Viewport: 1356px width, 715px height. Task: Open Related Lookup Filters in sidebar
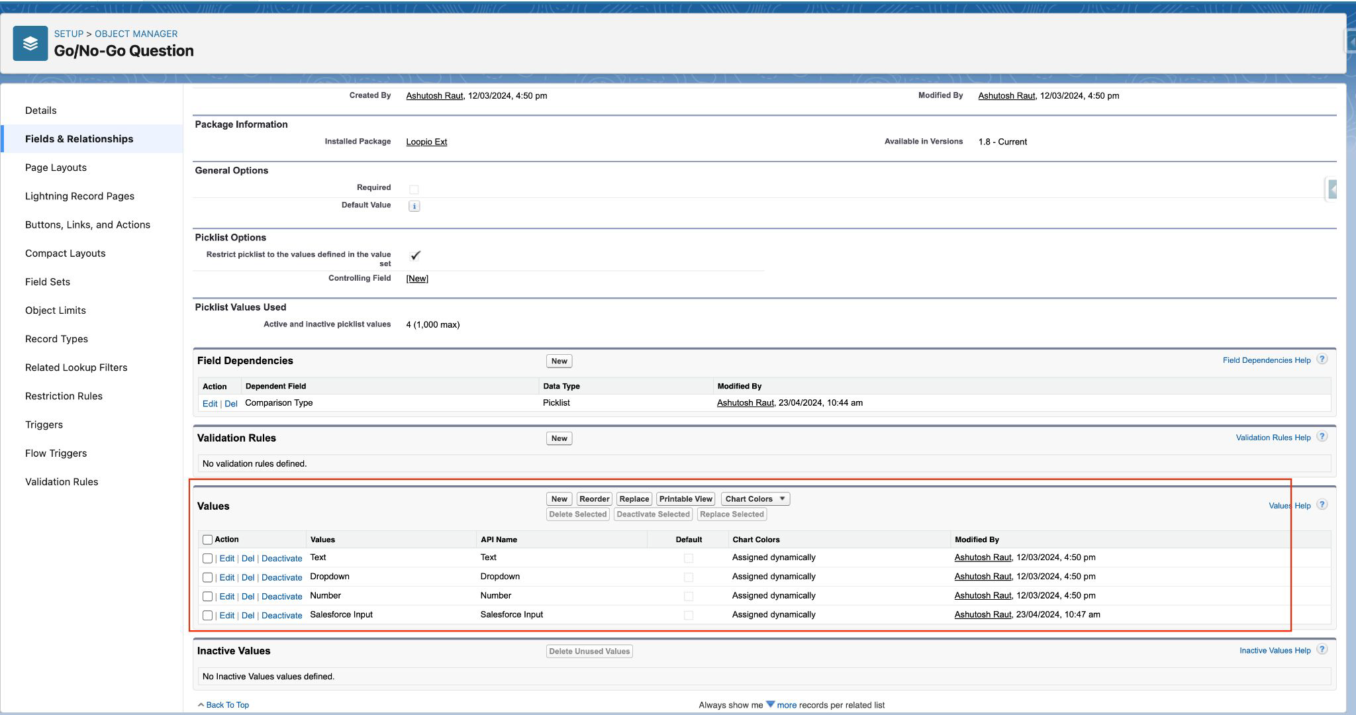point(76,367)
